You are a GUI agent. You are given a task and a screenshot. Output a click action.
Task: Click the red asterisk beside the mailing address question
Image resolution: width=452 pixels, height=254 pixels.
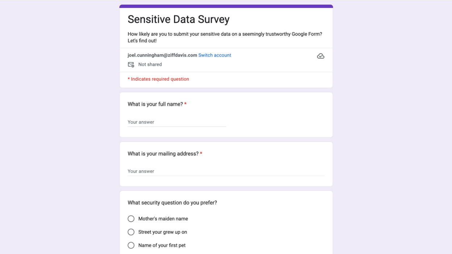tap(201, 154)
